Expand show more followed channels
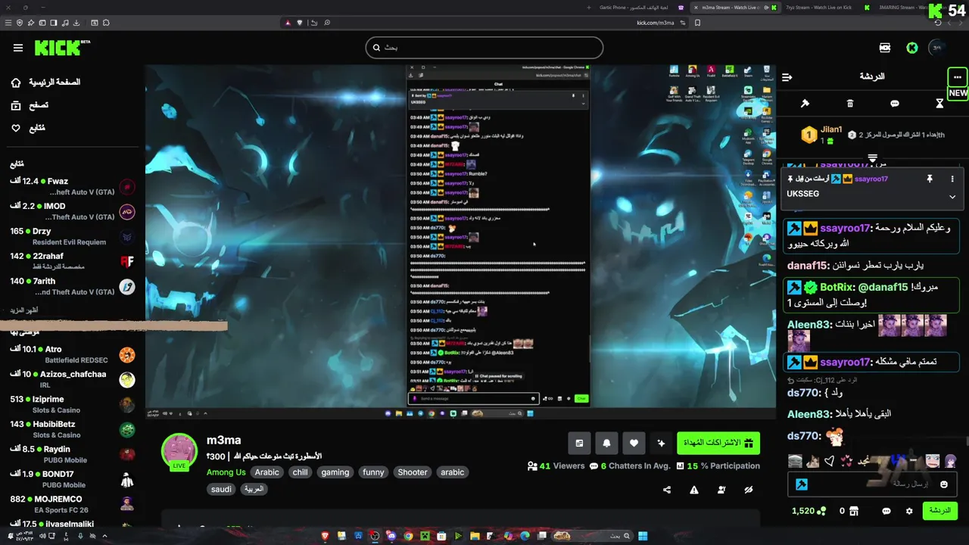Image resolution: width=969 pixels, height=545 pixels. (x=23, y=310)
